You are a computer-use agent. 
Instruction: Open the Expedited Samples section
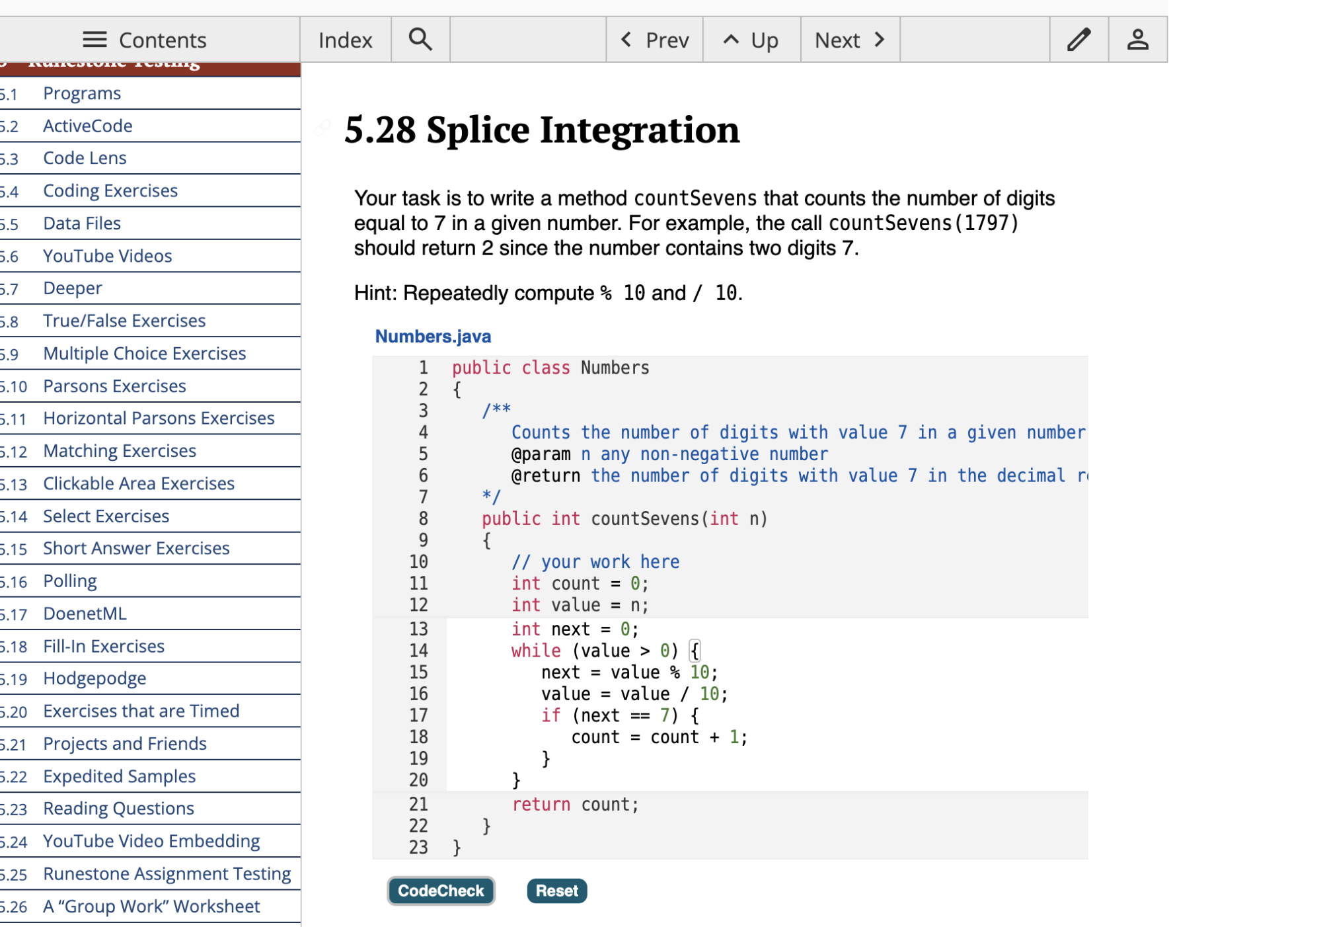coord(120,776)
